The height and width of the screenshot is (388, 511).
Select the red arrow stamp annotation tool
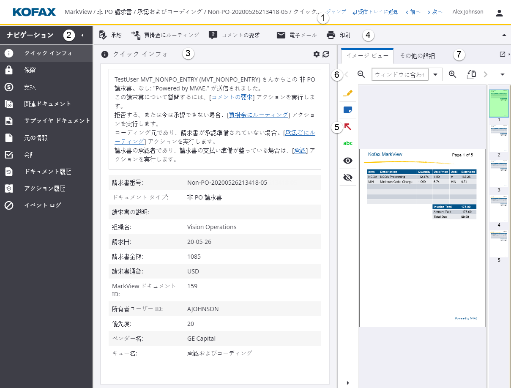[x=347, y=126]
